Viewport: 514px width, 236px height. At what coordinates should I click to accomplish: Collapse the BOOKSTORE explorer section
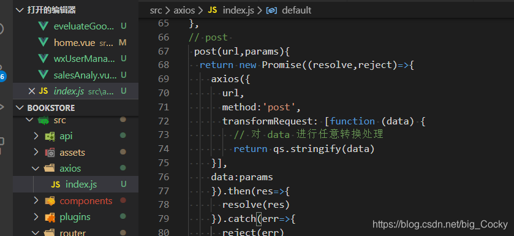coord(20,108)
